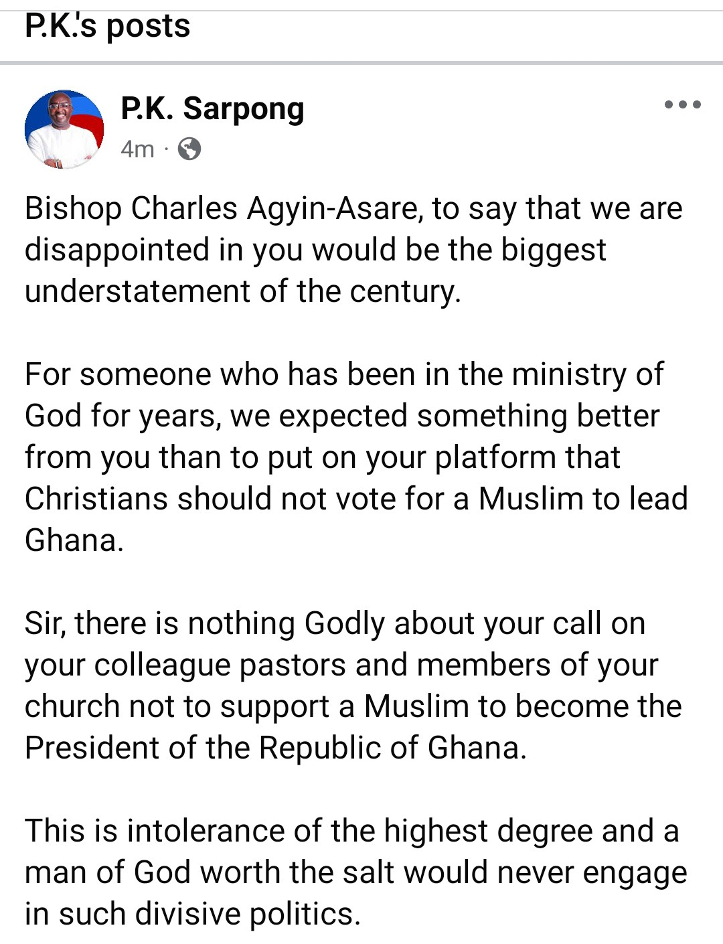Image resolution: width=723 pixels, height=944 pixels.
Task: Click the "President of the Republic of Ghana" line
Action: pyautogui.click(x=275, y=748)
